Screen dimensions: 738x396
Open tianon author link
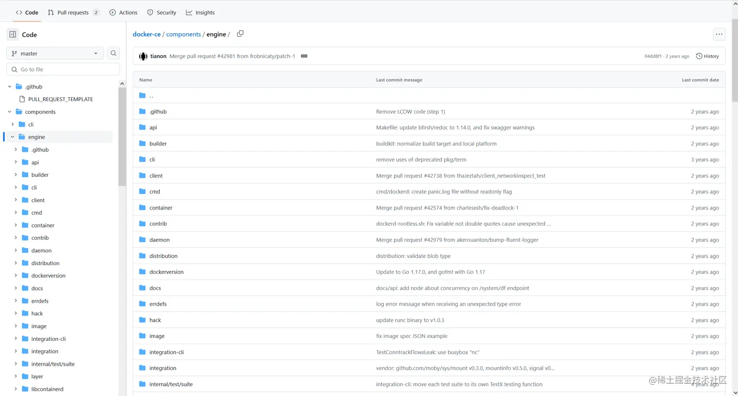point(158,56)
